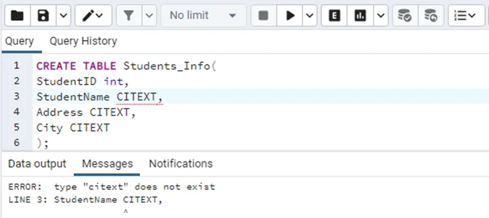Expand the explain options dropdown arrow
Screen dimensions: 489x218
381,15
